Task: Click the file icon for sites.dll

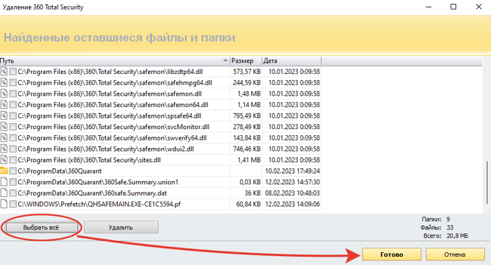Action: click(4, 160)
